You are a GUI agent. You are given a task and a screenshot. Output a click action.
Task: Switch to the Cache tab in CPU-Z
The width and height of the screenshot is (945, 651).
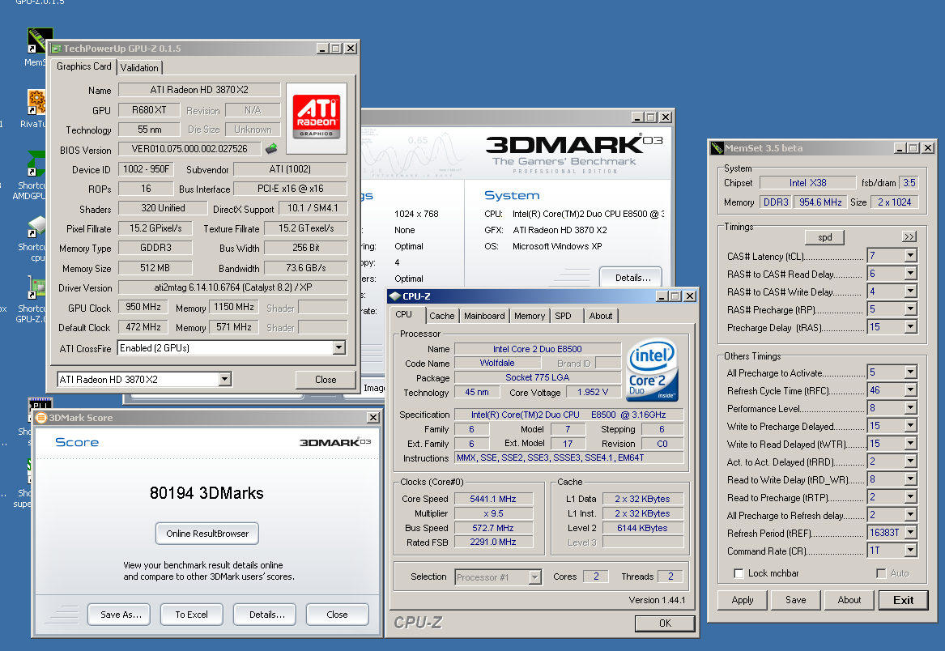click(442, 316)
